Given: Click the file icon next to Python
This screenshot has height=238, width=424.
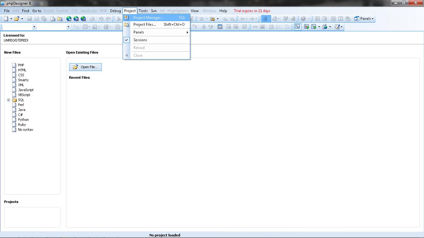Looking at the screenshot, I should 14,120.
